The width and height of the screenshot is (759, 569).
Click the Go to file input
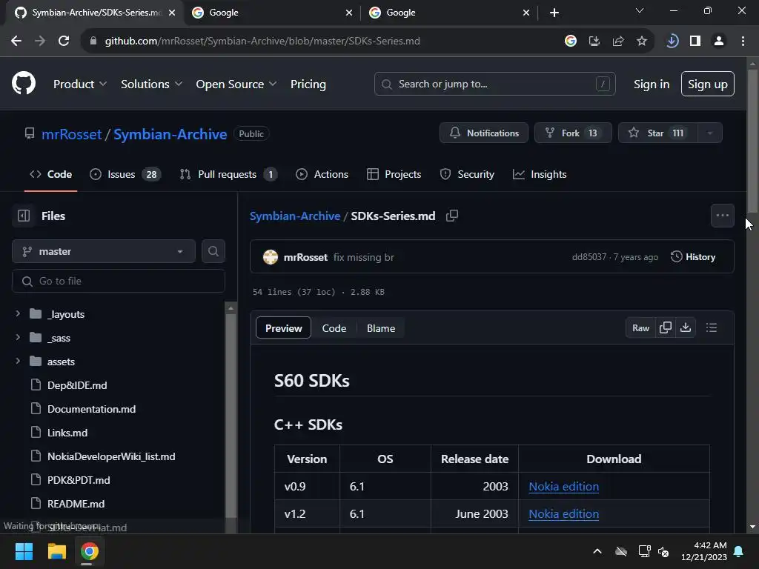pos(119,281)
